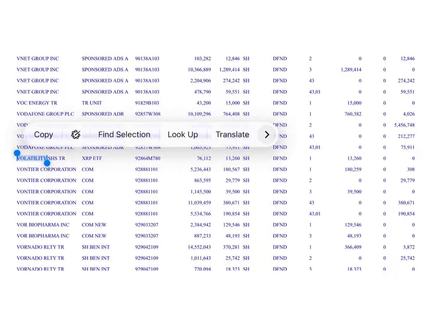Select the value 5,534,766

click(x=201, y=214)
